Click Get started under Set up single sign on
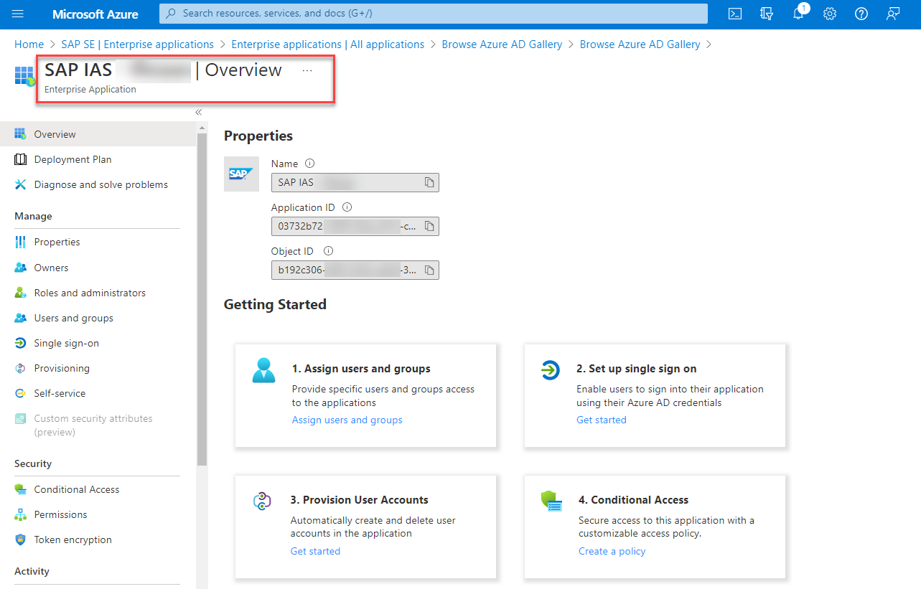 (x=601, y=420)
